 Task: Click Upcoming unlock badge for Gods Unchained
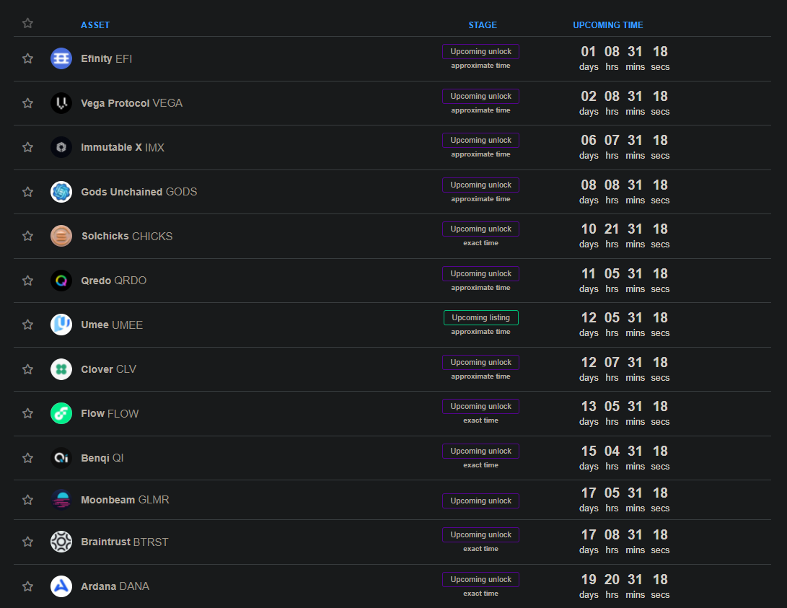[481, 185]
